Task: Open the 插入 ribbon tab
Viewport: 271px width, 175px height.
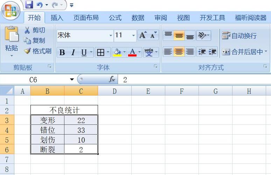Action: click(x=57, y=17)
